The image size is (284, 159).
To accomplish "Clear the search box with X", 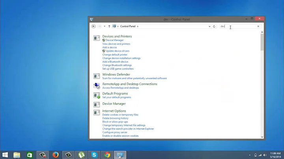I will coord(258,26).
